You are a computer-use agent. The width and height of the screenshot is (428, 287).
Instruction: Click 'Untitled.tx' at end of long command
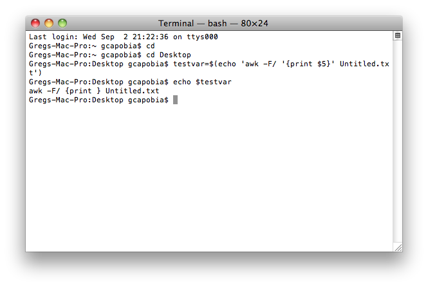point(364,64)
